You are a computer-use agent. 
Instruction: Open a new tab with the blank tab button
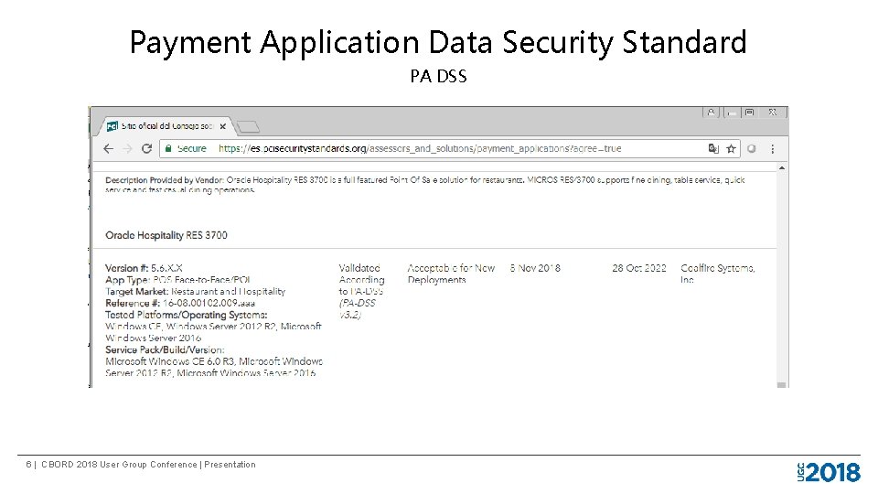pos(248,127)
